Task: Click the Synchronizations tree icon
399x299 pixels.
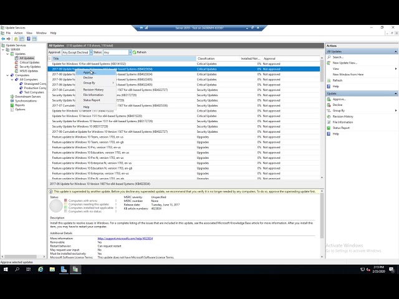Action: pos(12,101)
